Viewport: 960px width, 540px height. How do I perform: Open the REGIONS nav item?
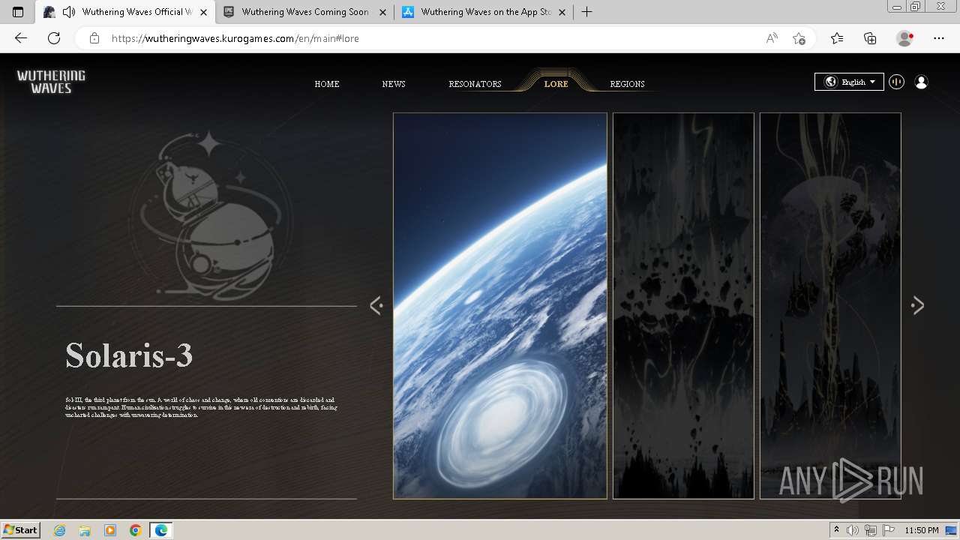(x=627, y=84)
